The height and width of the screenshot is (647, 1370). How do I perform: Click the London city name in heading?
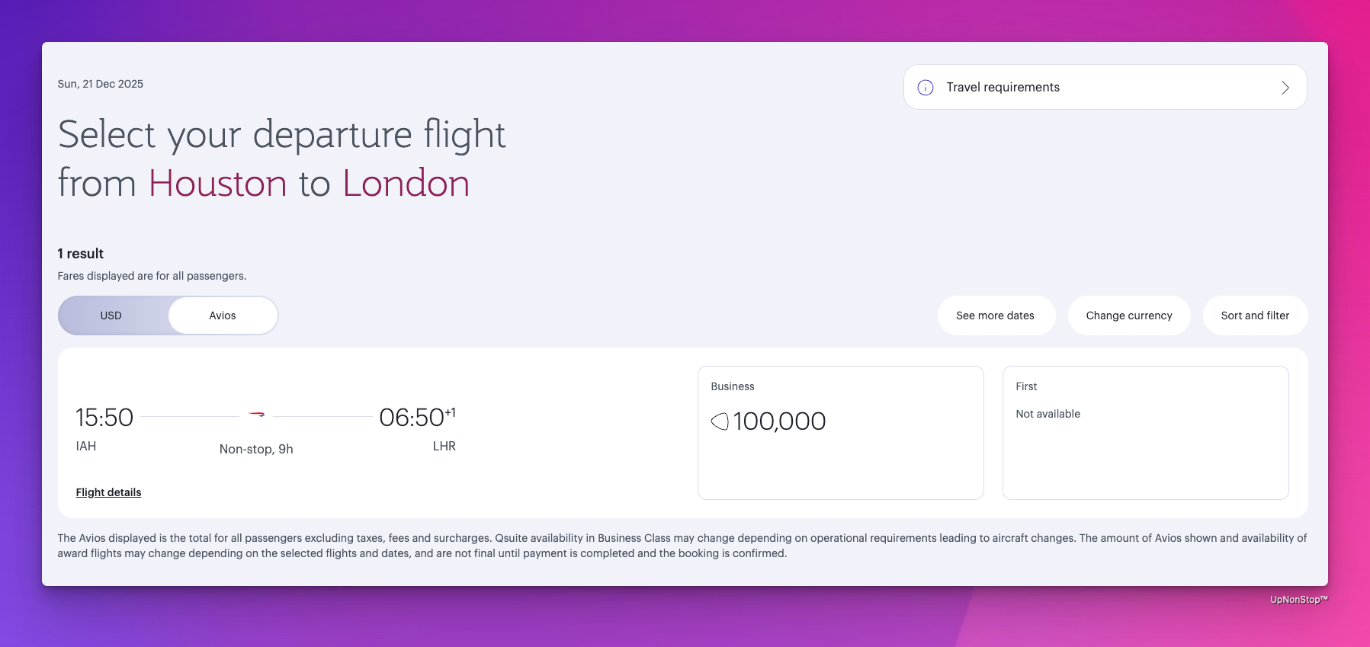click(406, 184)
